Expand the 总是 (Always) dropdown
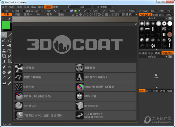Viewport: 175px width, 127px height. [92, 7]
